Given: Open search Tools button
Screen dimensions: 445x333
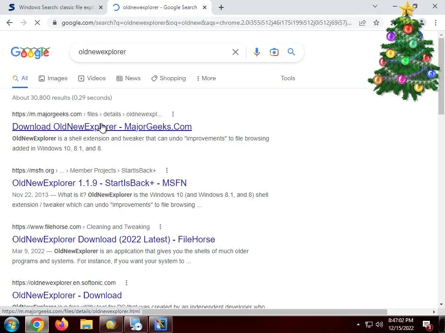Looking at the screenshot, I should (288, 78).
